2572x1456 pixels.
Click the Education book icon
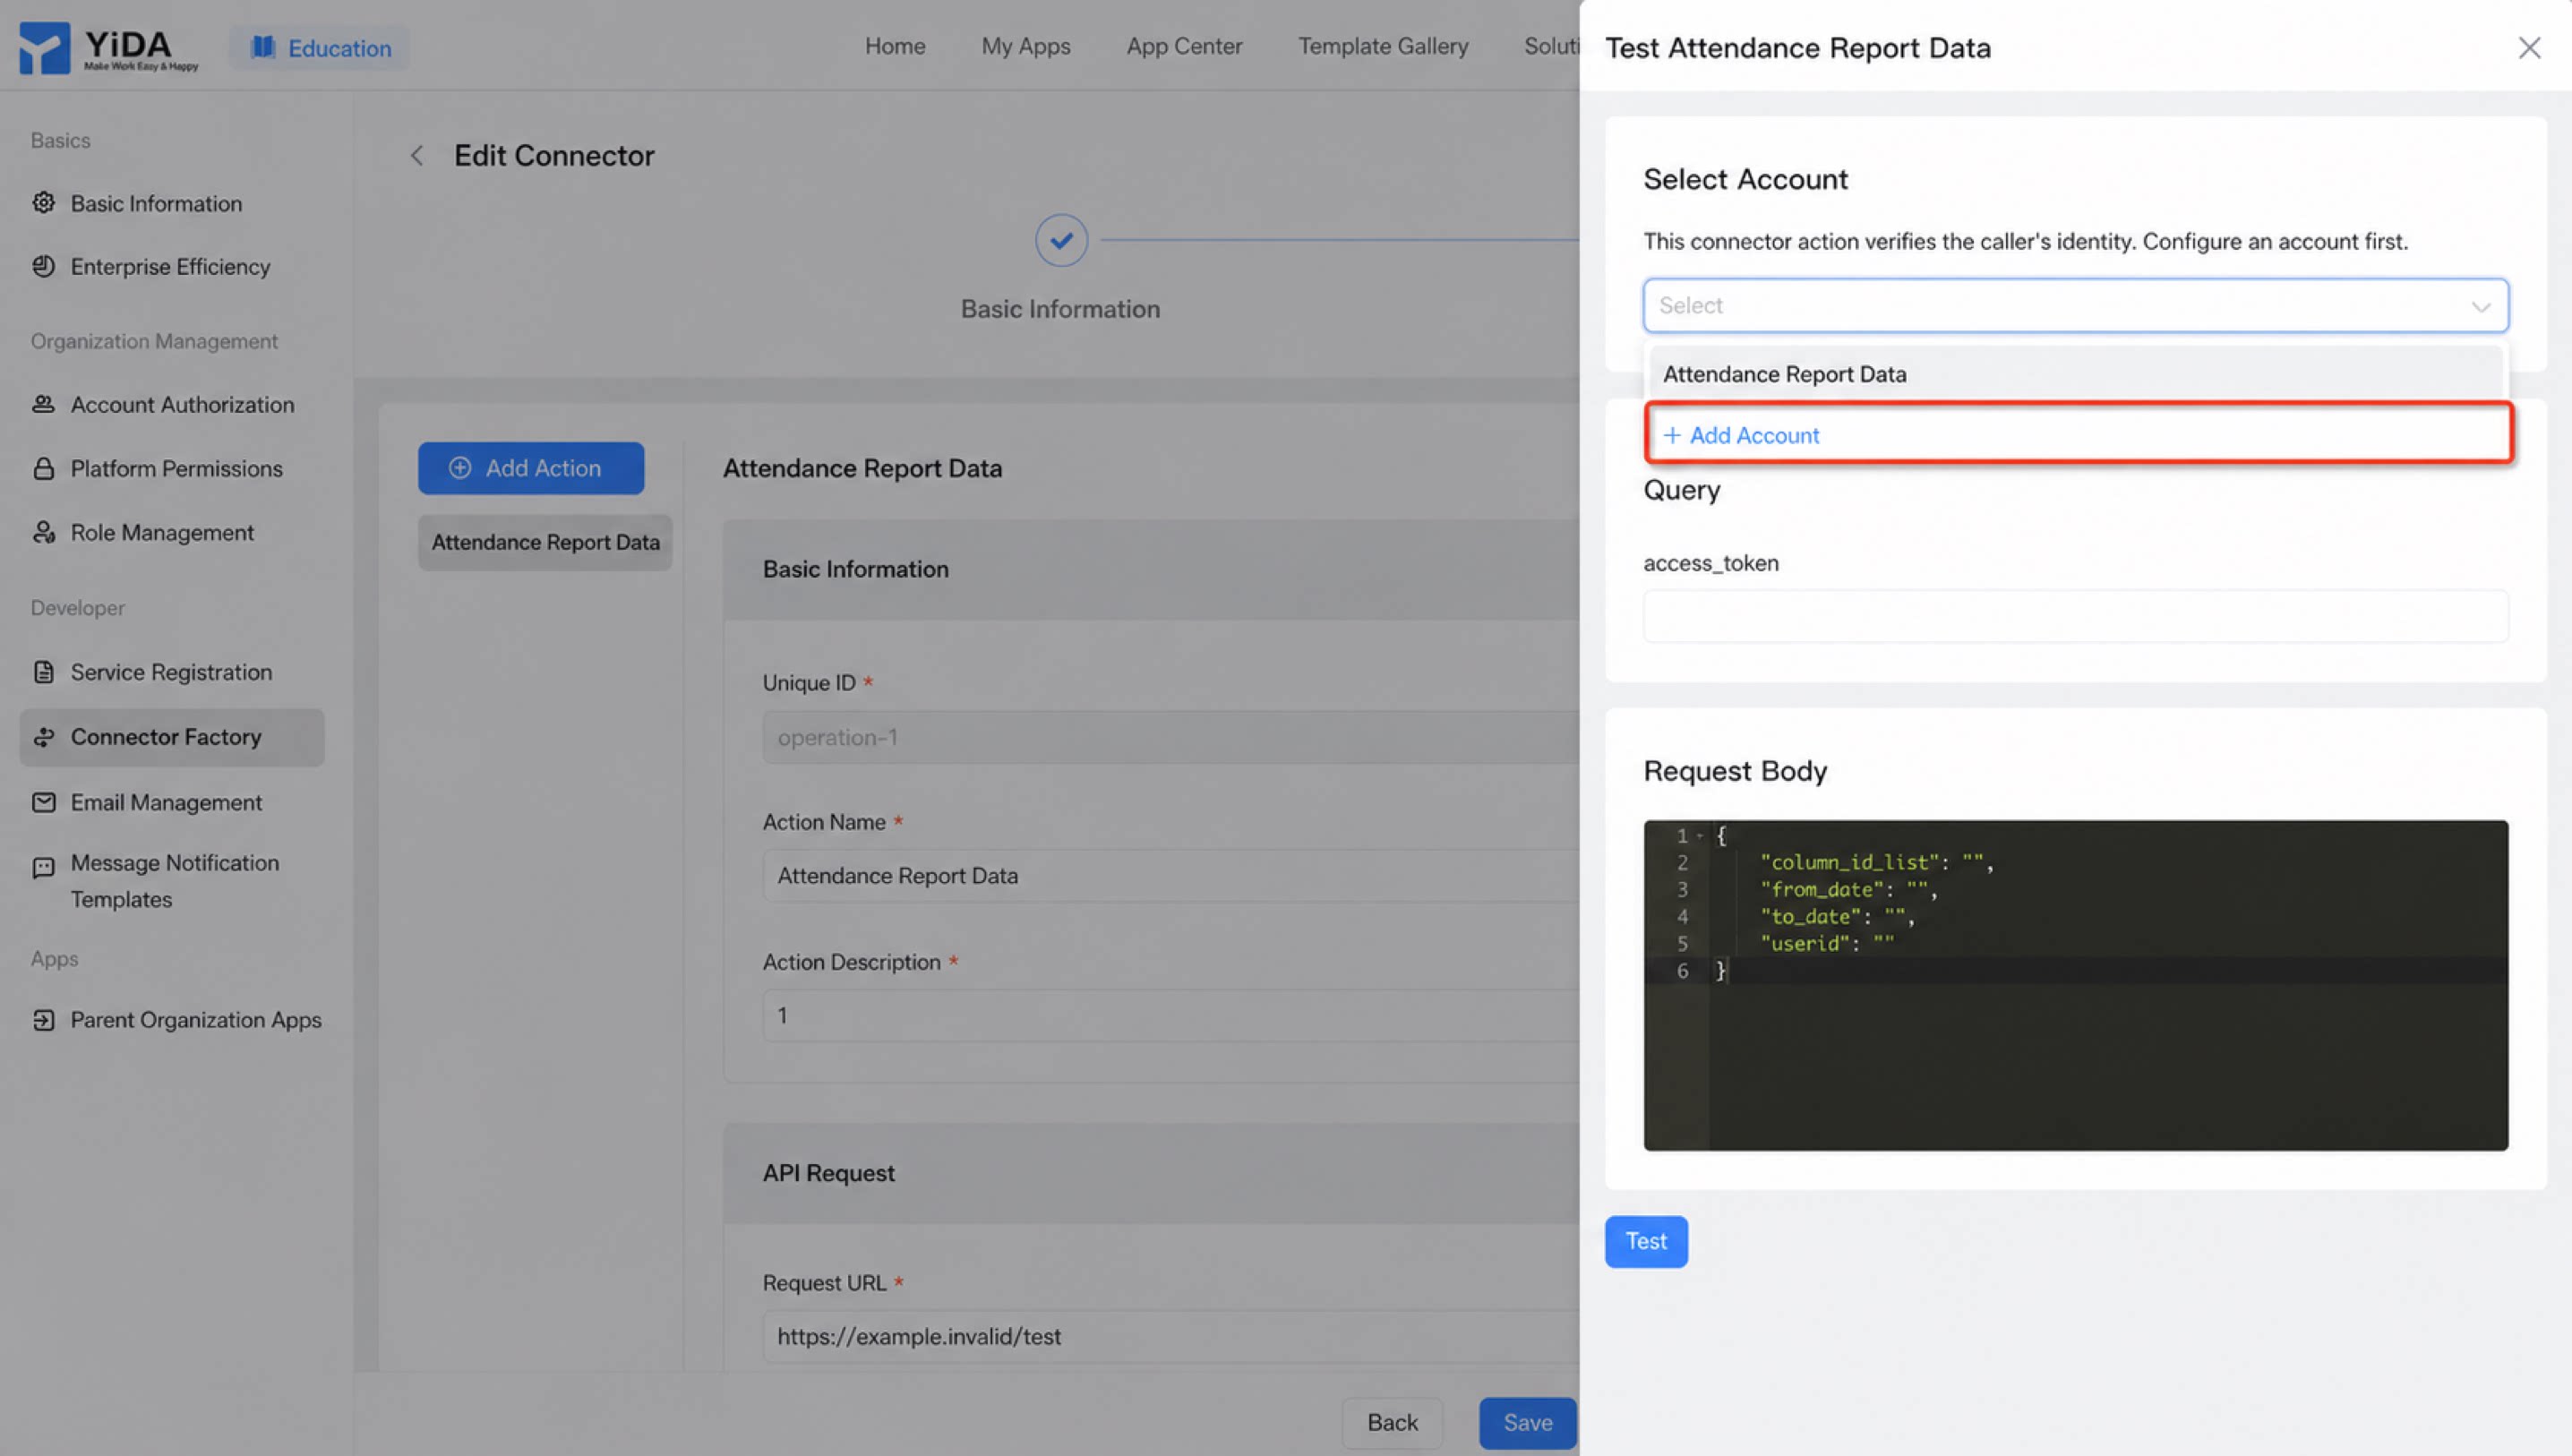[263, 47]
